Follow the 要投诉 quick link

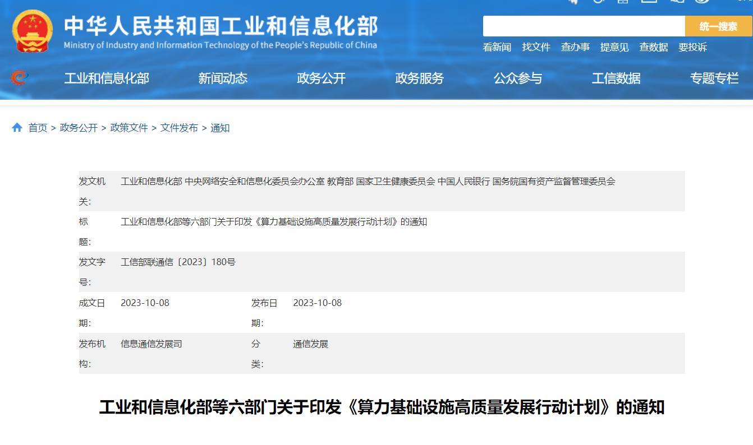coord(692,48)
